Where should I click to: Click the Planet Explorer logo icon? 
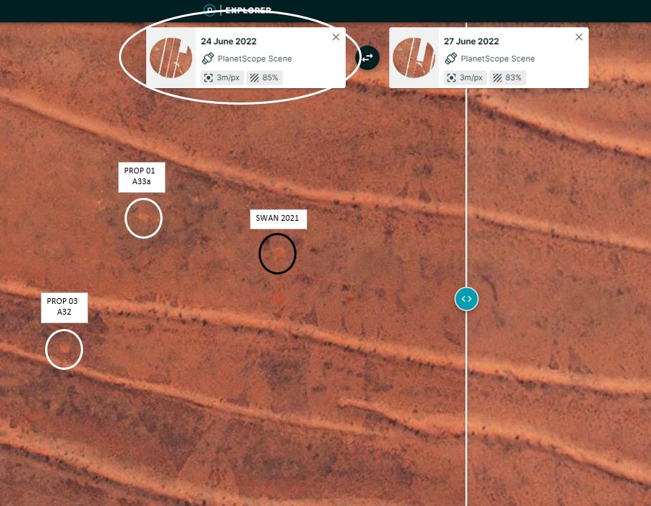[210, 9]
